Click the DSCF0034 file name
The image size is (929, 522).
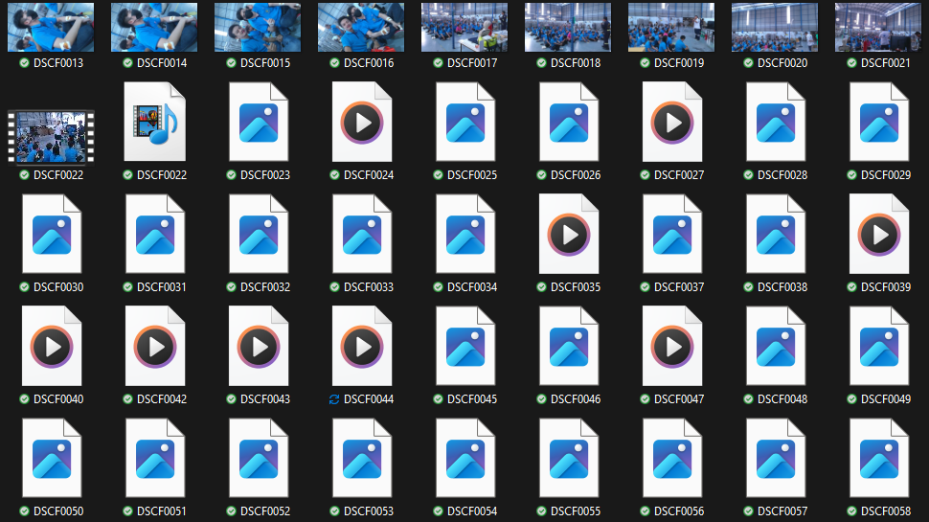tap(472, 286)
